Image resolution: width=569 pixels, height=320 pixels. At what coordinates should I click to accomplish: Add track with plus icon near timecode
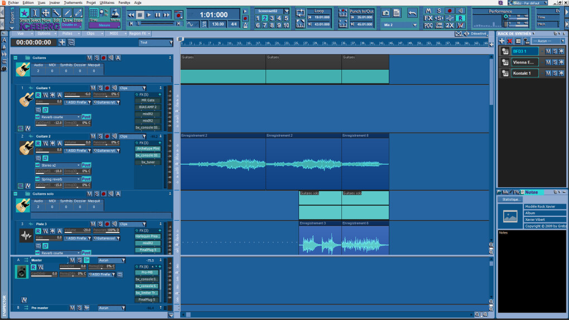pos(62,42)
